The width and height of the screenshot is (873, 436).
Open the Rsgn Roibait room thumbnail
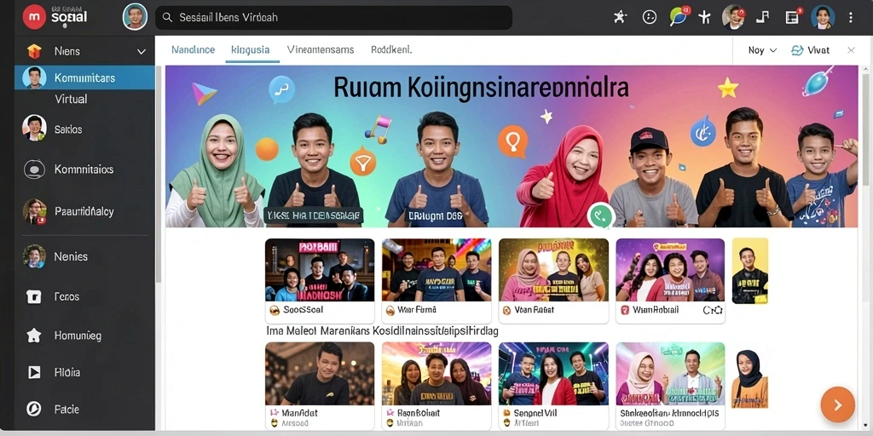tap(436, 374)
